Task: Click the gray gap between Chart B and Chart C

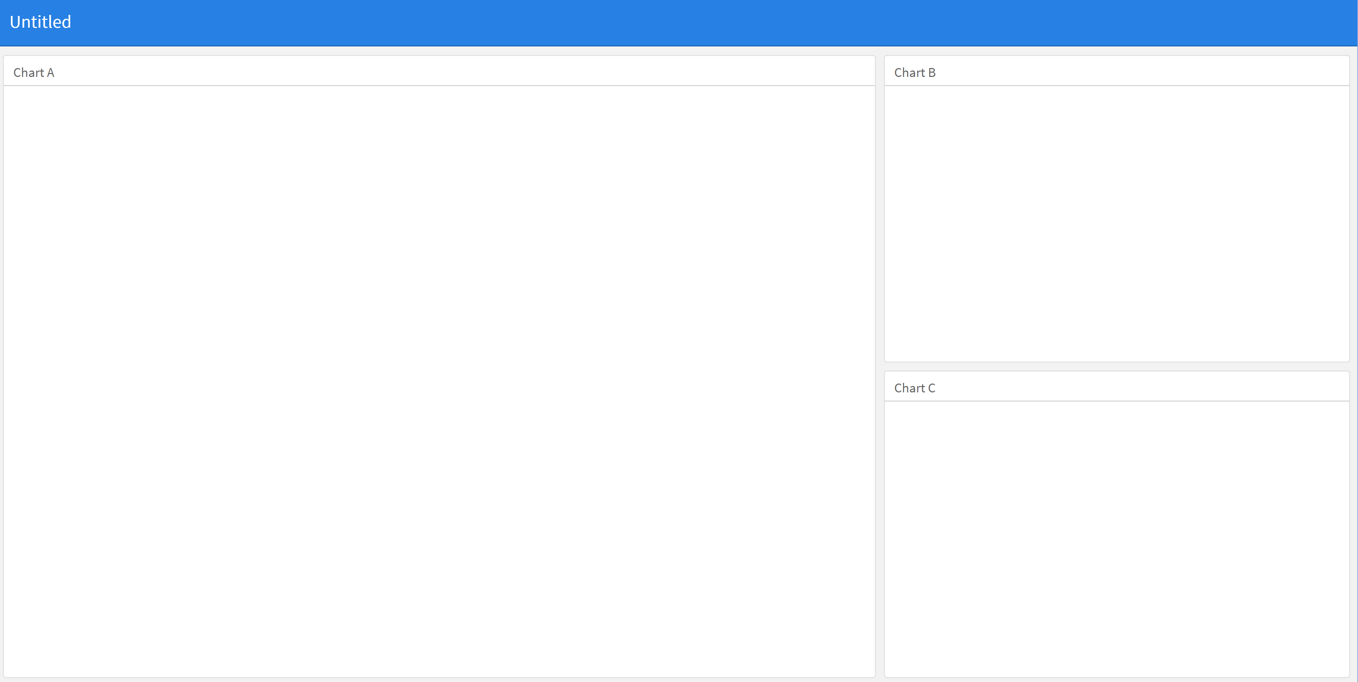Action: [1117, 367]
